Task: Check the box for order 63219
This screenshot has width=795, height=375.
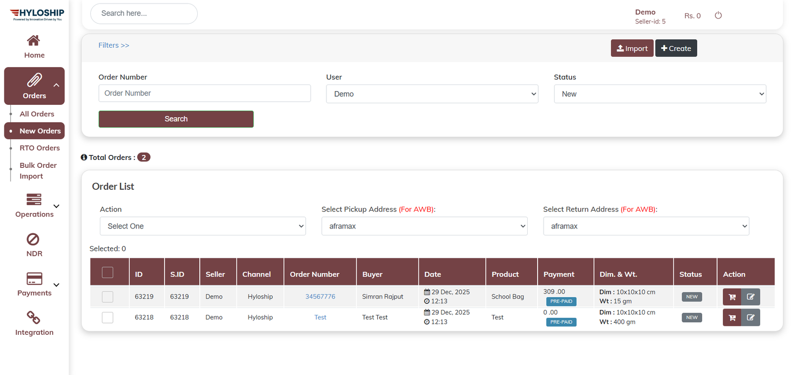Action: [x=107, y=297]
